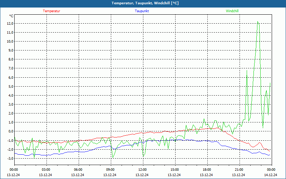The height and width of the screenshot is (179, 286).
Task: Click the 06:00 time axis label
Action: click(x=79, y=170)
